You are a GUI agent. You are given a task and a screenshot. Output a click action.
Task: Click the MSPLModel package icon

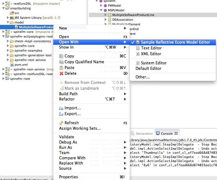(105, 10)
